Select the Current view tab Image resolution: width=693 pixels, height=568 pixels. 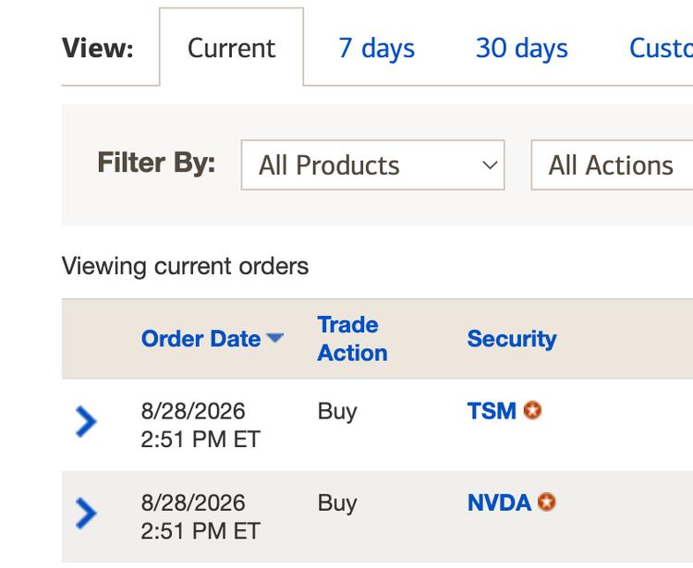click(x=231, y=47)
